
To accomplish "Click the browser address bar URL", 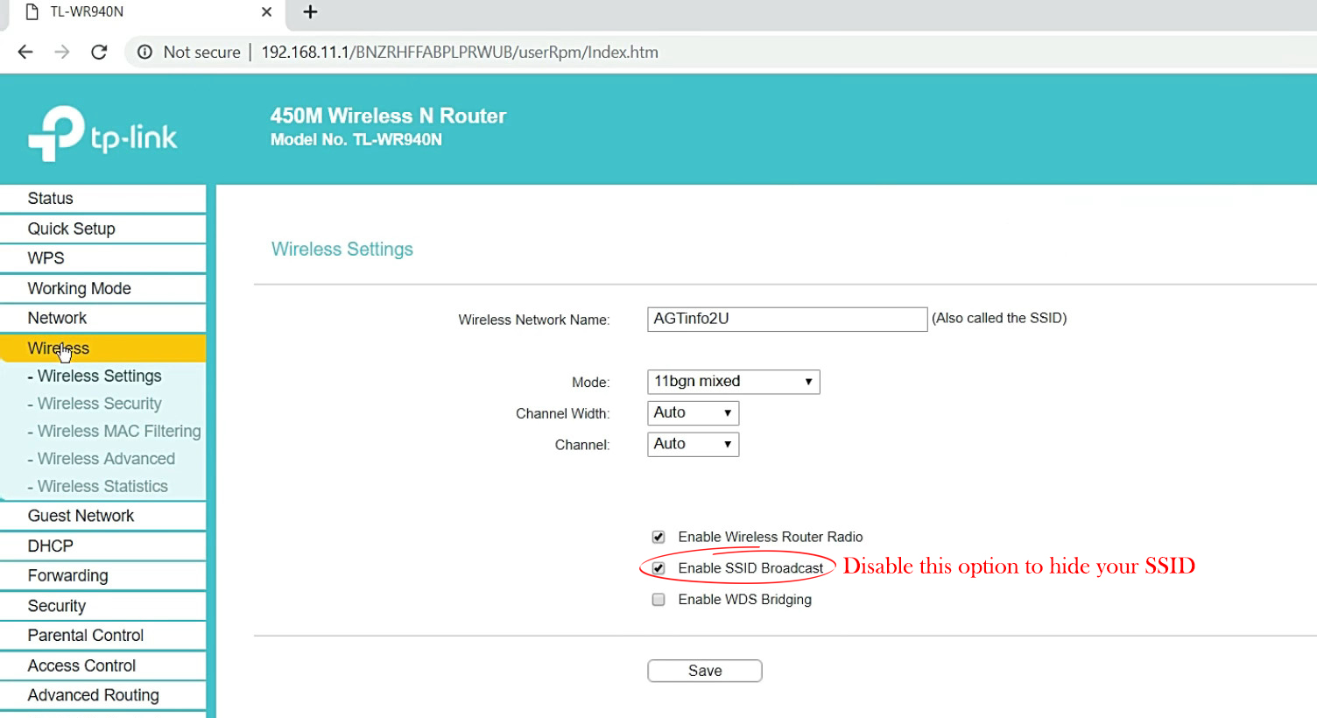I will 459,53.
